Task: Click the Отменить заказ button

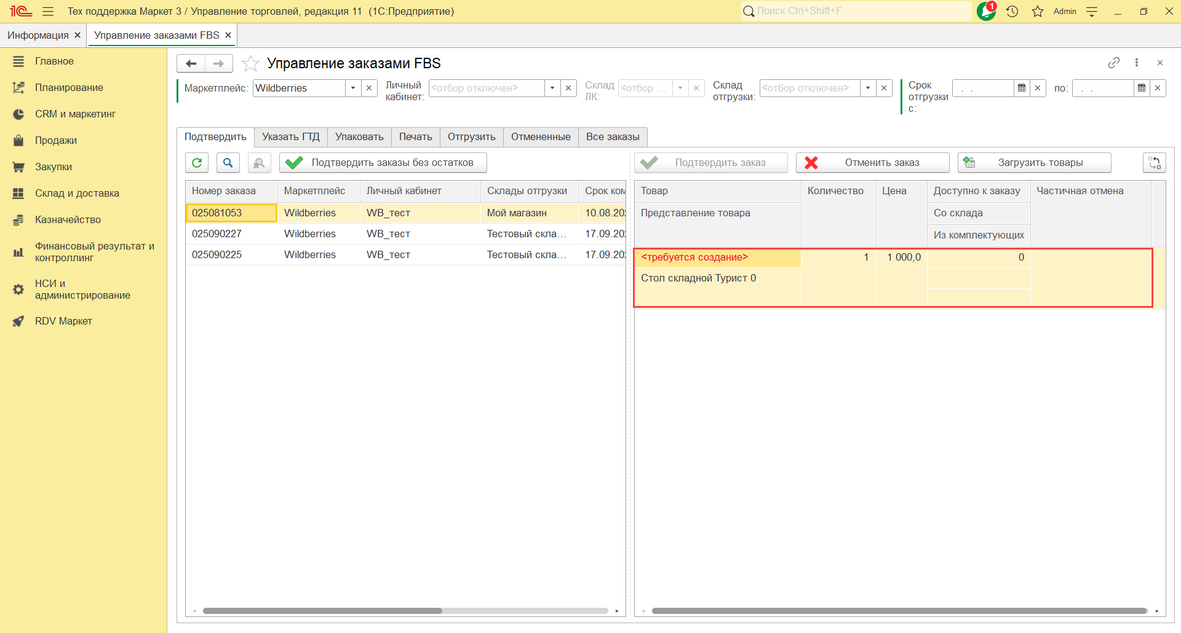Action: tap(872, 163)
